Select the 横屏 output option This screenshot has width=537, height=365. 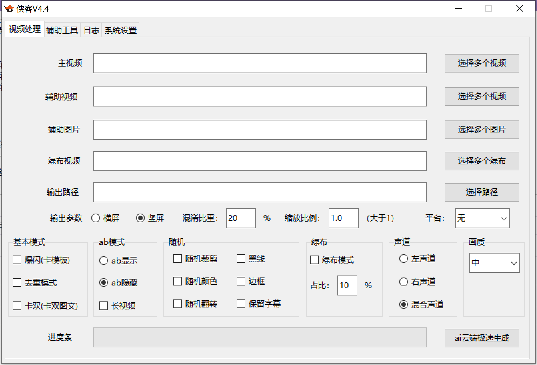[x=96, y=218]
